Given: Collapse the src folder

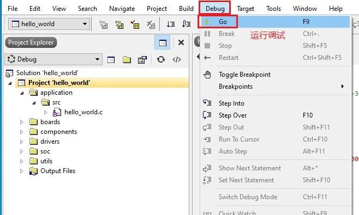Looking at the screenshot, I should pos(34,103).
